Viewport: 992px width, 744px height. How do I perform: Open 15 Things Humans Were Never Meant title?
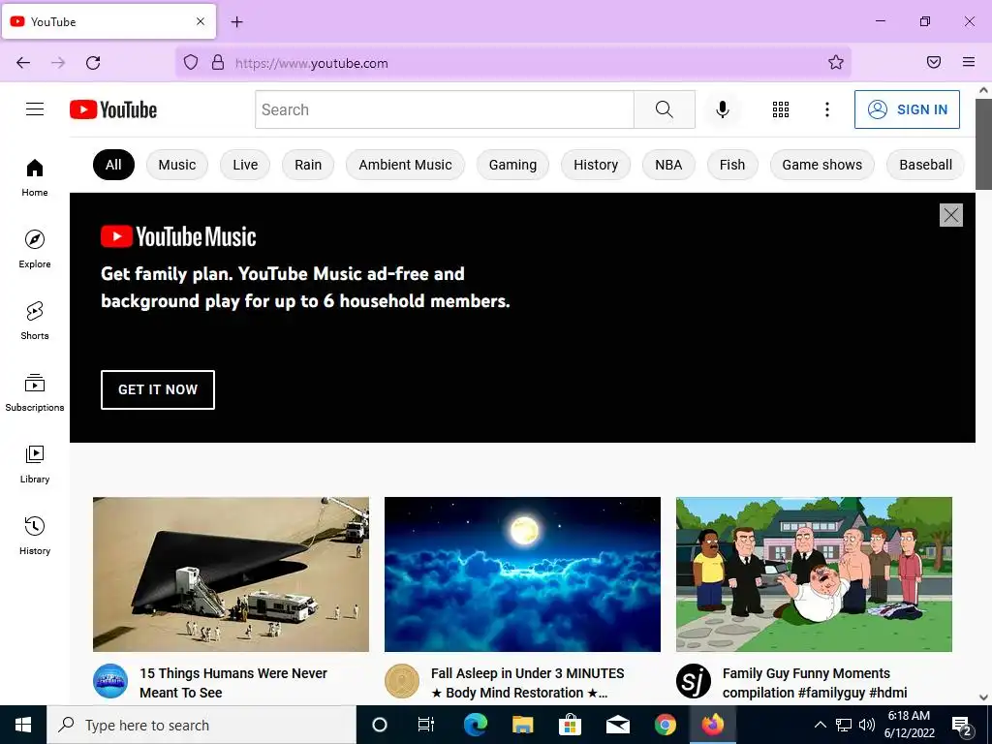click(233, 683)
